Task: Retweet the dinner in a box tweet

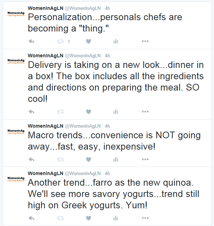Action: 60,112
